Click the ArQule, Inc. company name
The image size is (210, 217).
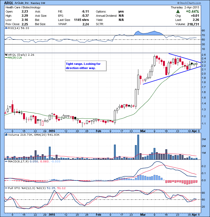point(22,3)
